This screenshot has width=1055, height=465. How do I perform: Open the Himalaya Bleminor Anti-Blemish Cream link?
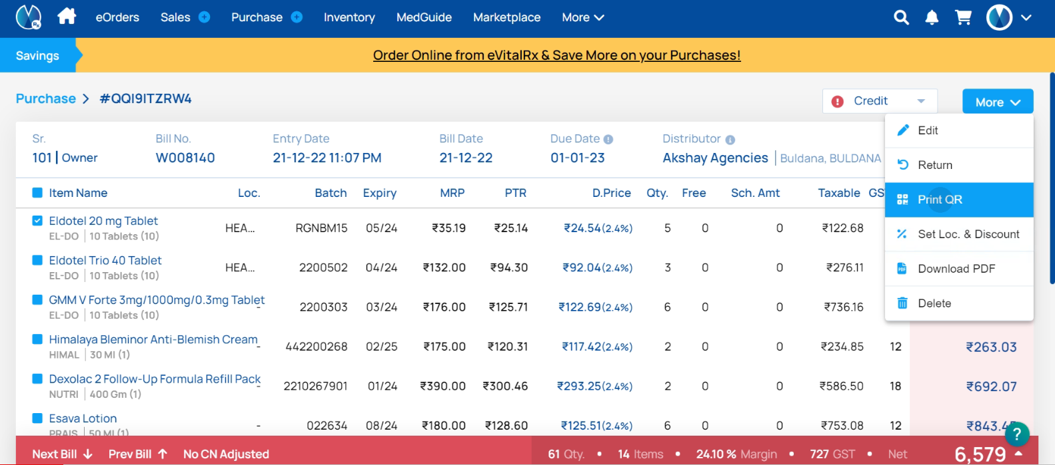coord(153,339)
